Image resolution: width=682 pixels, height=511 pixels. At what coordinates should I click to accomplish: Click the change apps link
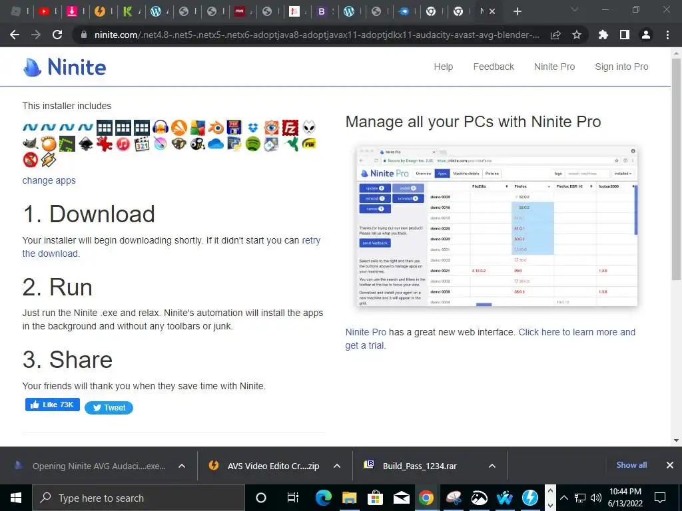coord(49,180)
